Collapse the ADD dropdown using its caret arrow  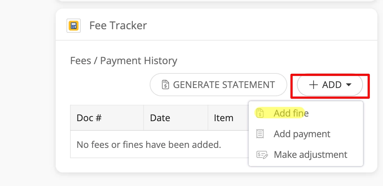(x=349, y=85)
